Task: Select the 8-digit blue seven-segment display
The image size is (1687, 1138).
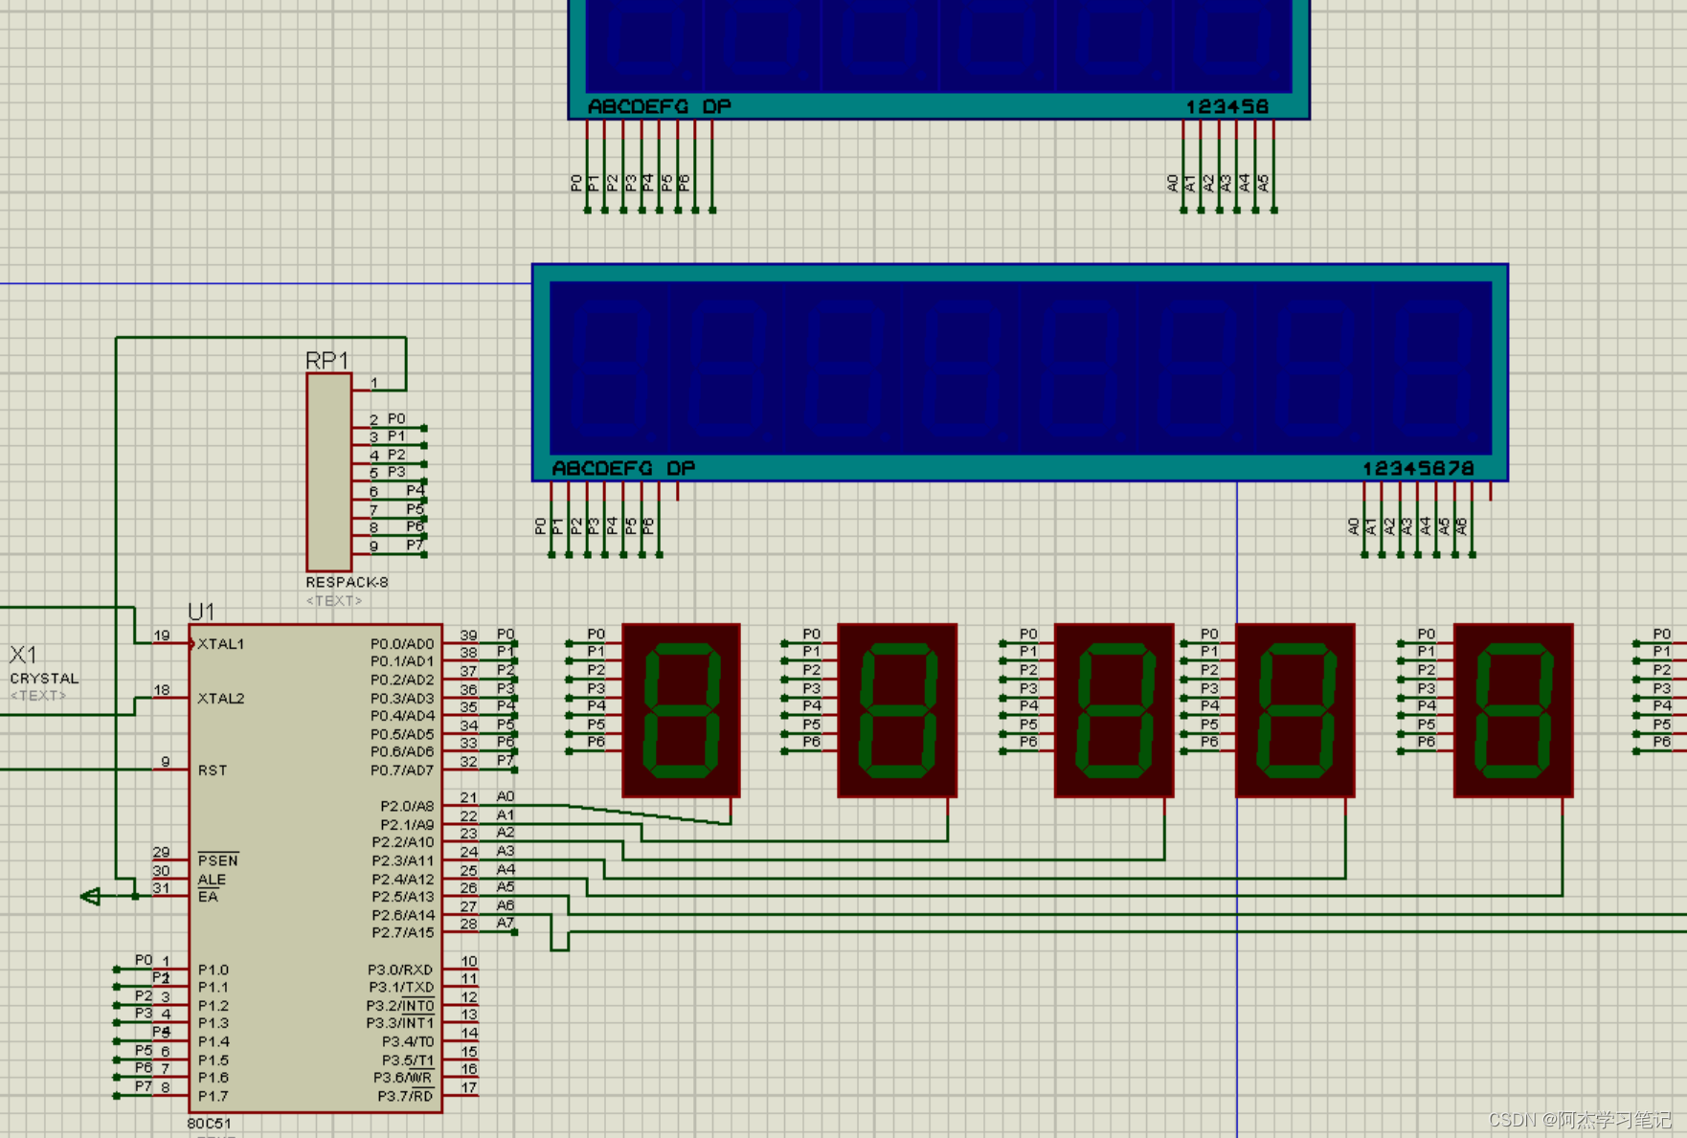Action: 1020,368
